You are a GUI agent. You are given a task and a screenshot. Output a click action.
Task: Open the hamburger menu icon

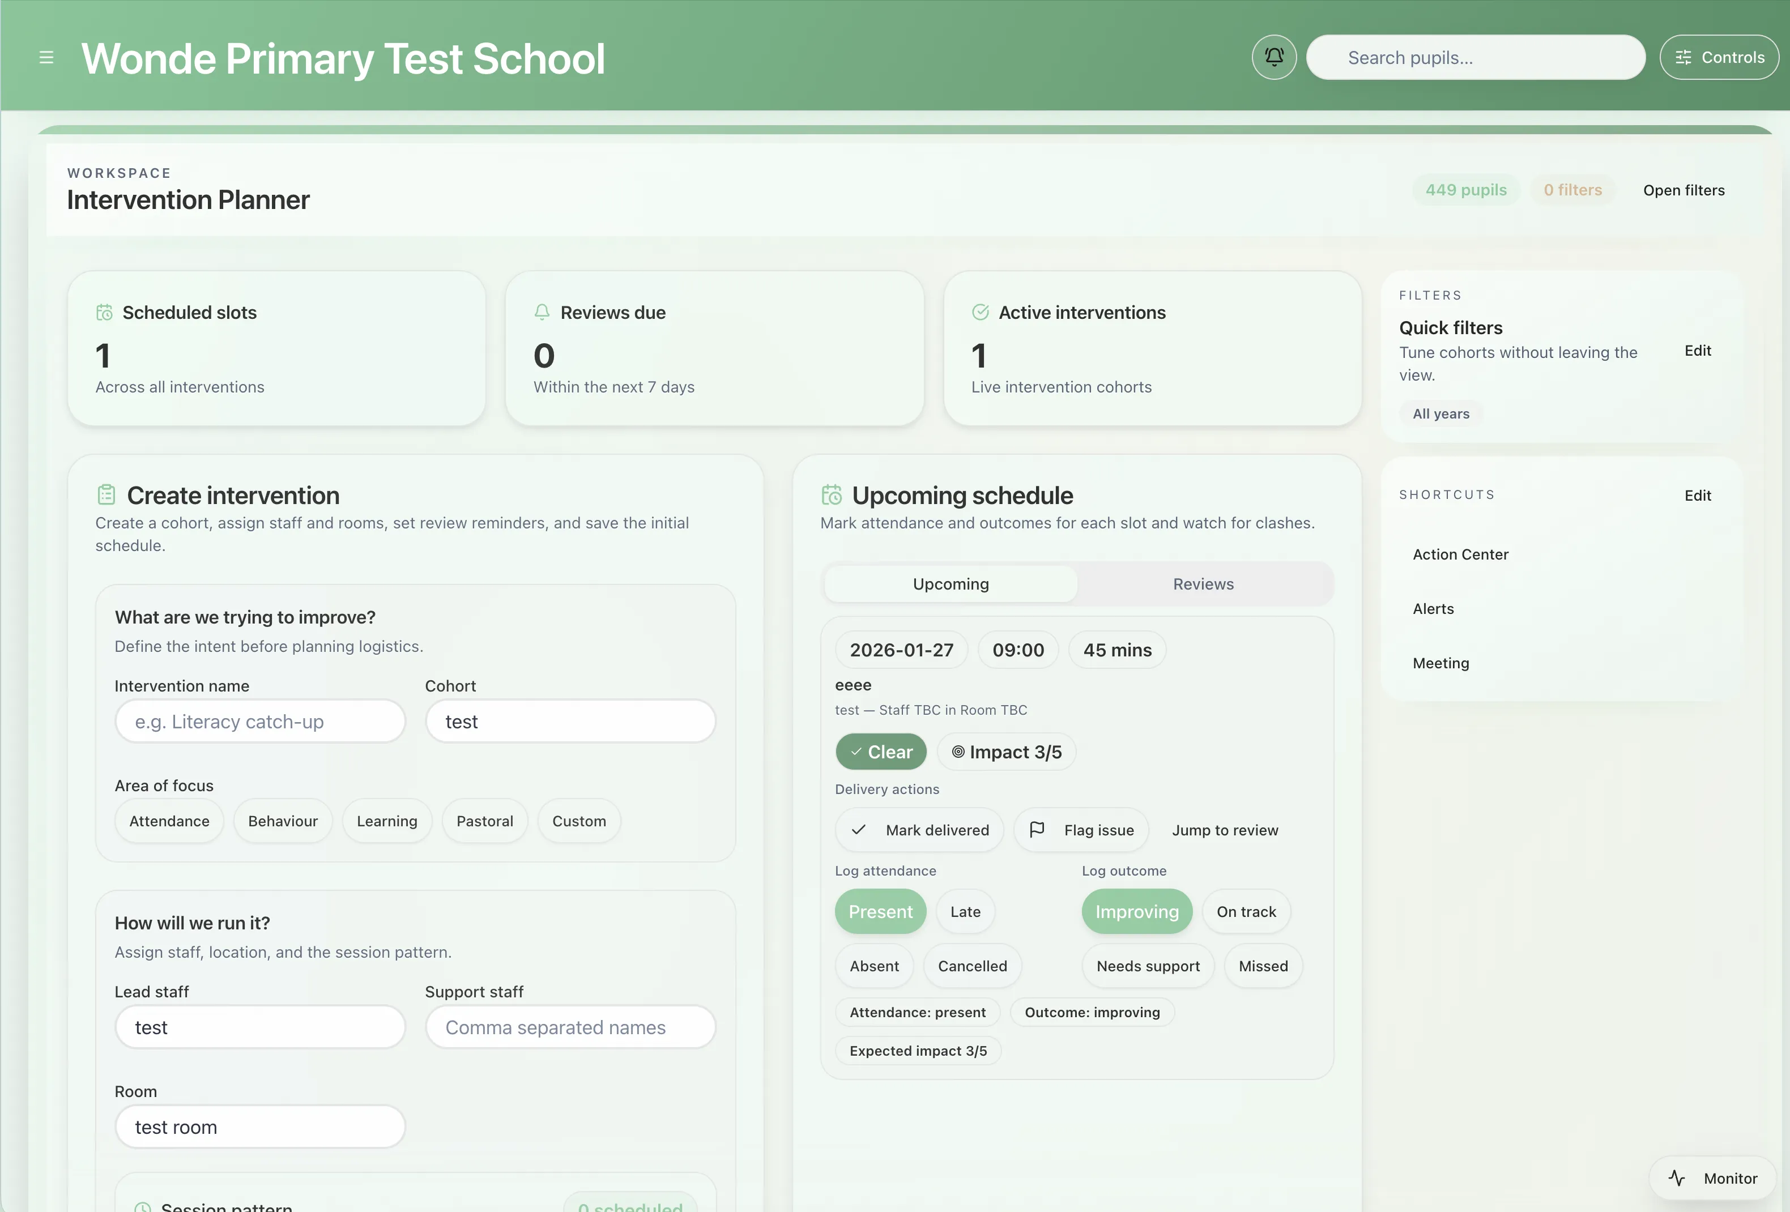(x=46, y=58)
